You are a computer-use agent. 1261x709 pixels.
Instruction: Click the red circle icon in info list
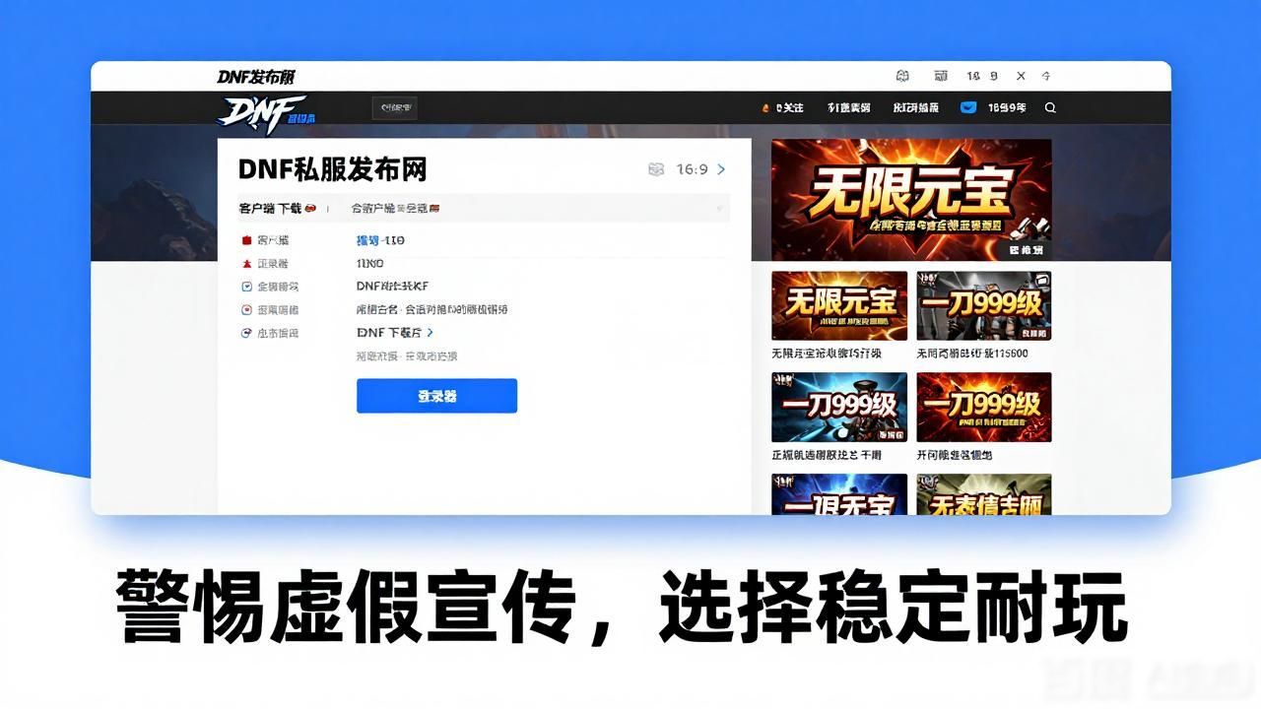click(246, 309)
